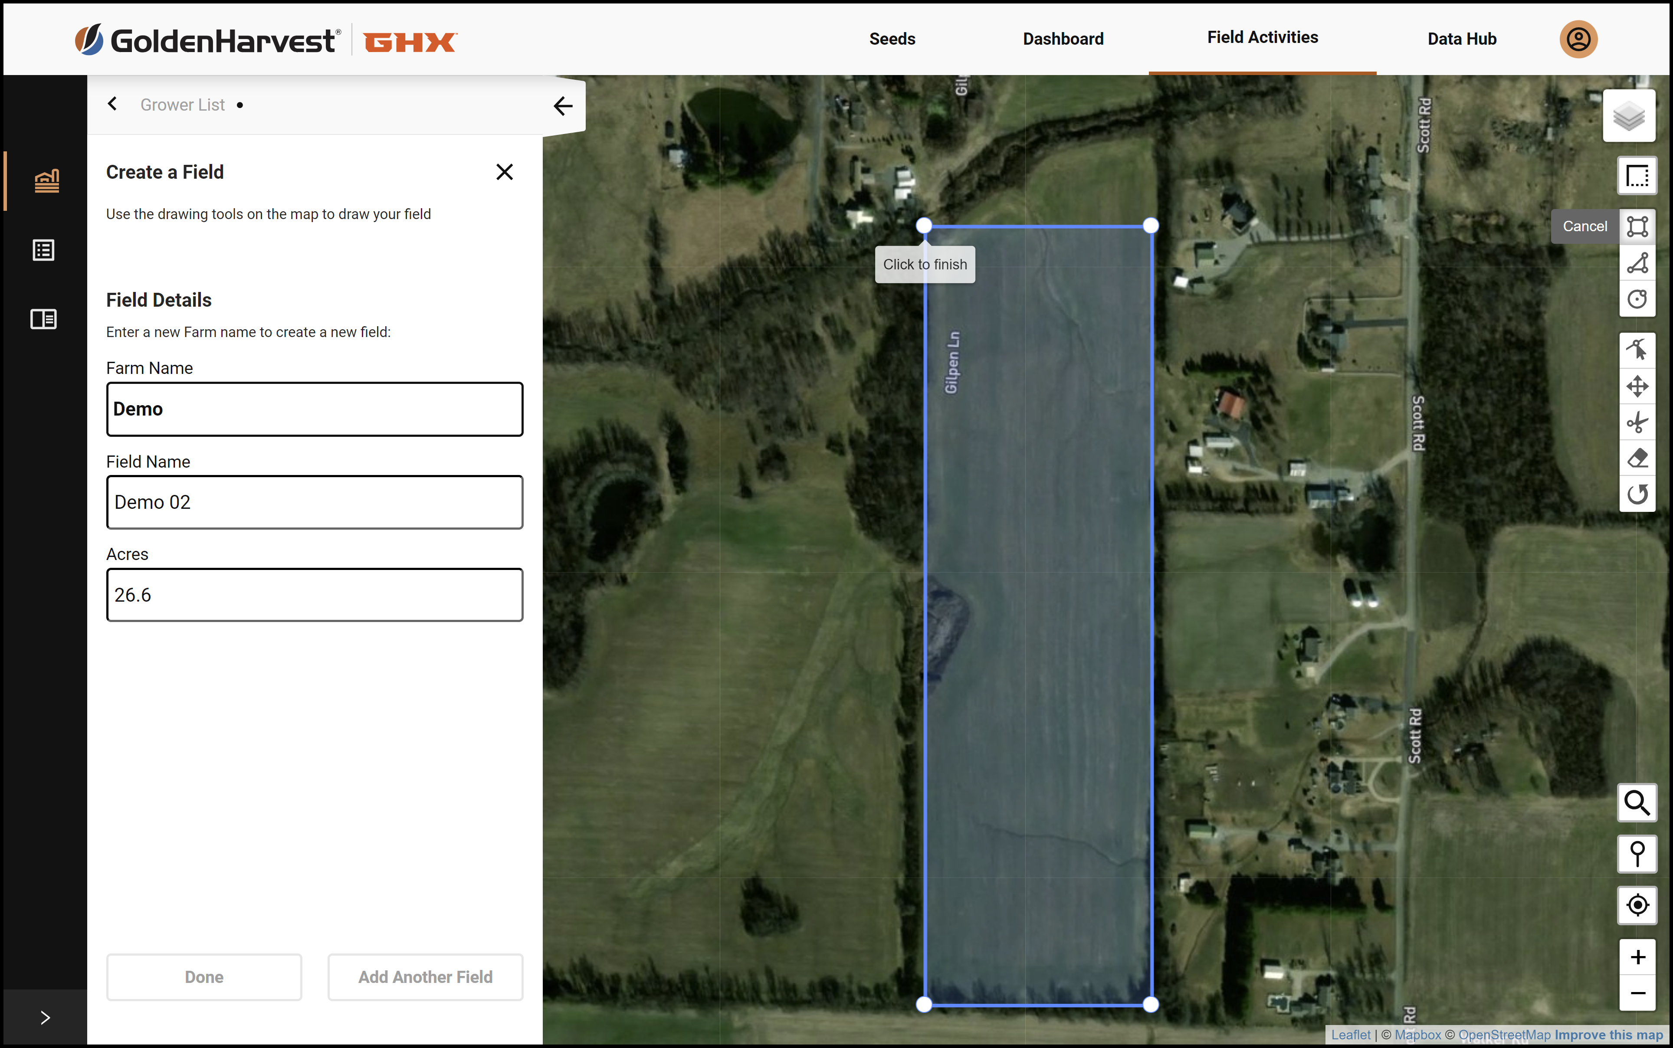Pick the scissors cut tool
Viewport: 1673px width, 1048px height.
click(1637, 422)
